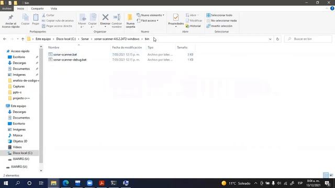
Task: Click the Copiar ribbon icon
Action: point(25,17)
